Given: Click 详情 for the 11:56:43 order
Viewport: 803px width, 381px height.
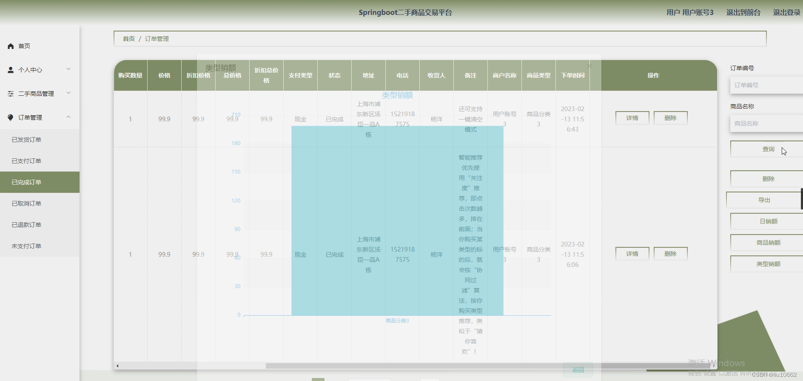Looking at the screenshot, I should (x=632, y=118).
